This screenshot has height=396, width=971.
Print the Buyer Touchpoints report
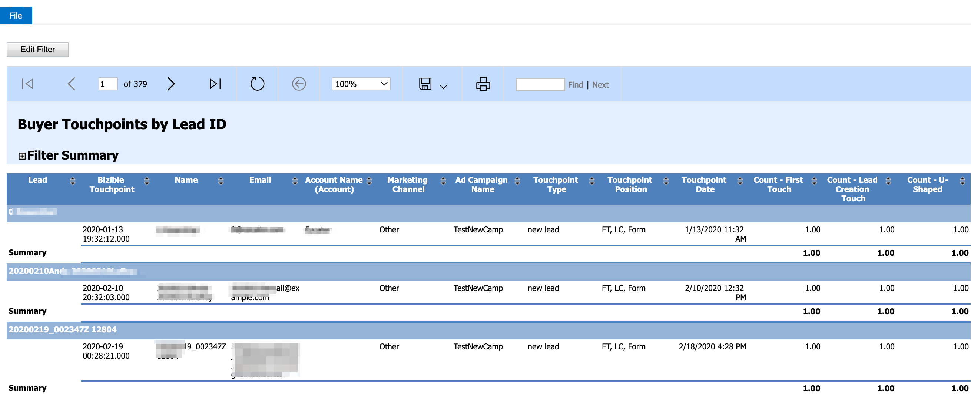(483, 84)
